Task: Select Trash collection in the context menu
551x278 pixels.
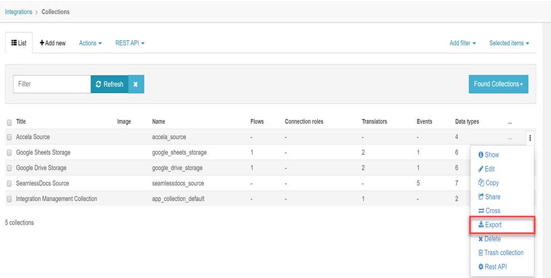Action: 501,253
